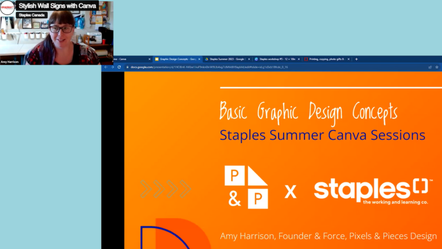Screen dimensions: 442x249
Task: Click the Stylish Wall Signs with Canva title
Action: [57, 6]
